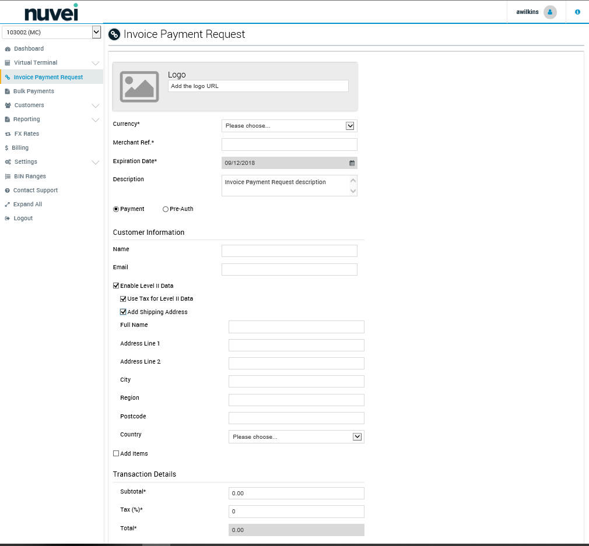Image resolution: width=589 pixels, height=546 pixels.
Task: Select the BIN Ranges list icon
Action: point(8,176)
